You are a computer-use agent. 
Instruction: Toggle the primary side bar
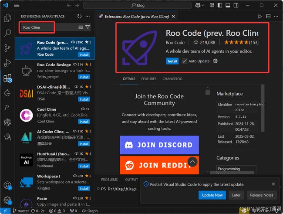(x=220, y=5)
